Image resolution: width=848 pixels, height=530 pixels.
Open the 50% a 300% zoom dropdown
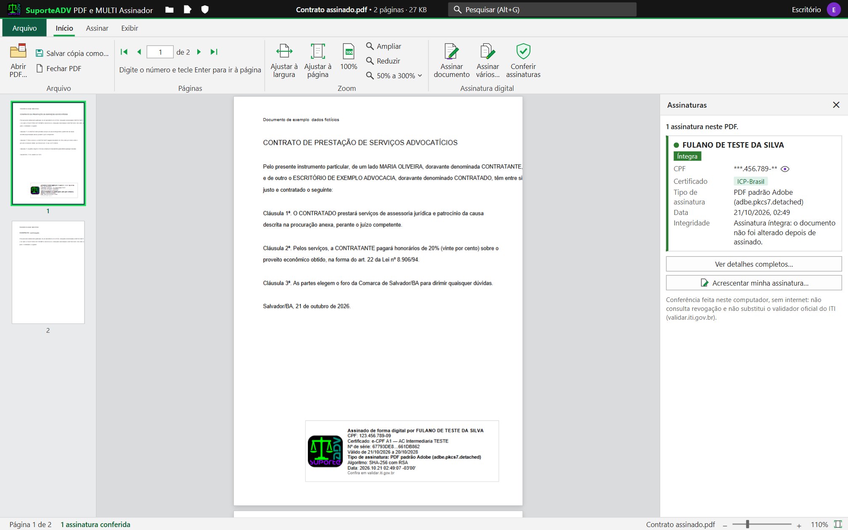point(394,75)
